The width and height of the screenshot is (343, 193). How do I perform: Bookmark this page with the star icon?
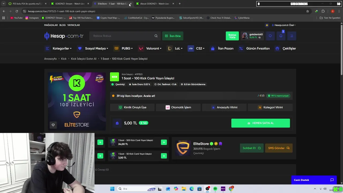pos(308,11)
